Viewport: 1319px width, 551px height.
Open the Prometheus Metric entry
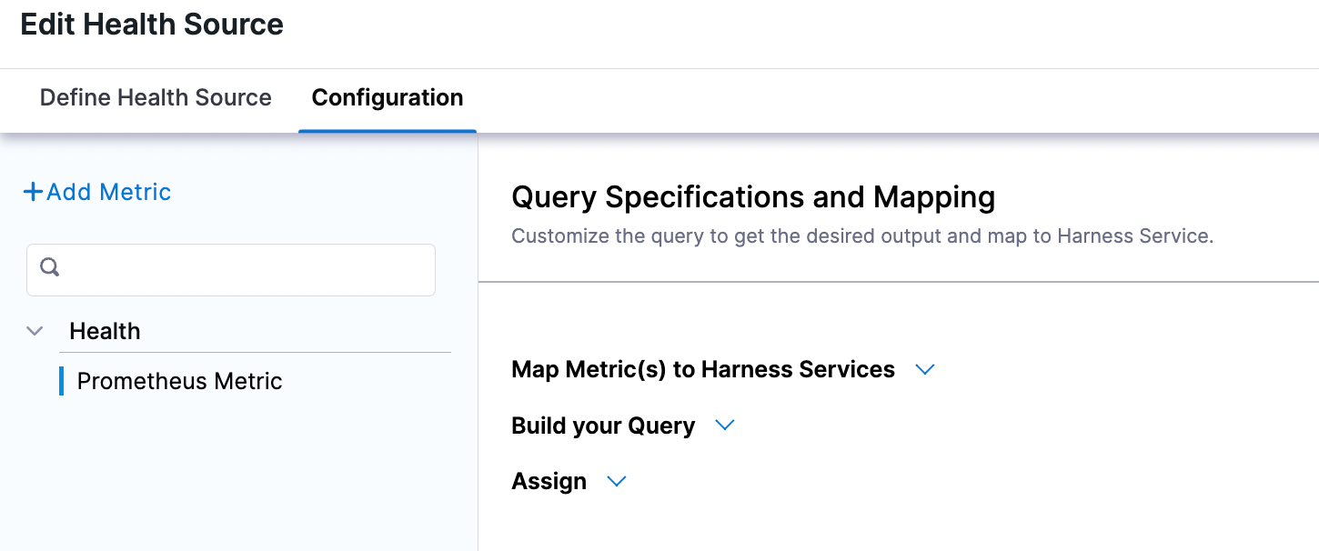click(x=179, y=381)
